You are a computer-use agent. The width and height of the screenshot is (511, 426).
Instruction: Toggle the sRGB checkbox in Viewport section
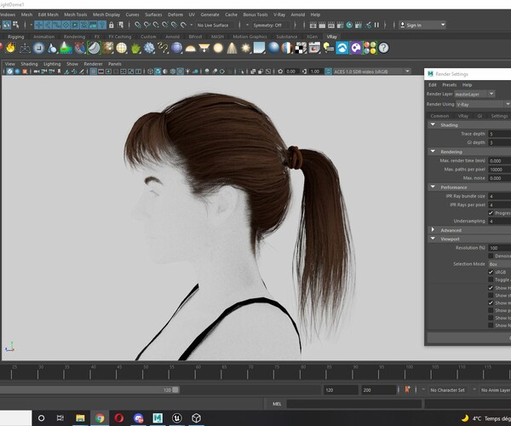(491, 272)
